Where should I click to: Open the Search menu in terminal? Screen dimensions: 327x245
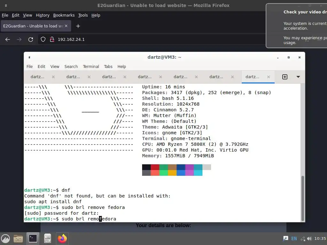coord(71,66)
